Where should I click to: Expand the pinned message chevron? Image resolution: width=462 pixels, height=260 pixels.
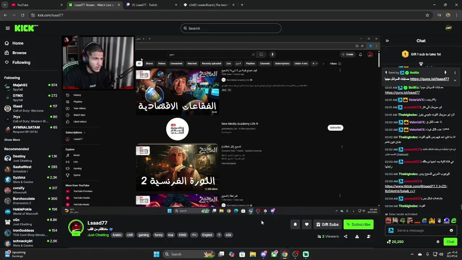point(455,80)
